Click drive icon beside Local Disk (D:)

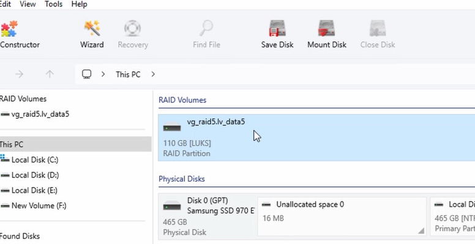pos(5,176)
